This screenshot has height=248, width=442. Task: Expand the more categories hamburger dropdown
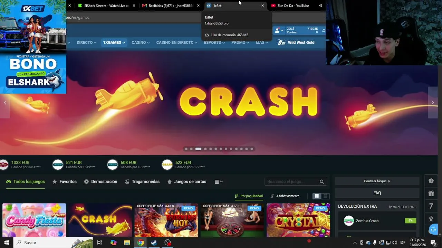point(219,182)
